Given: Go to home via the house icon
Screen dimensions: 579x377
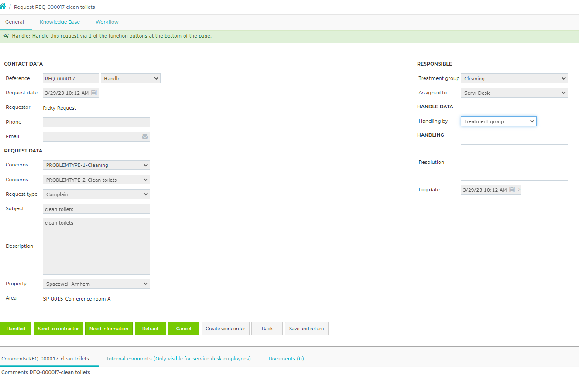Looking at the screenshot, I should [x=3, y=7].
